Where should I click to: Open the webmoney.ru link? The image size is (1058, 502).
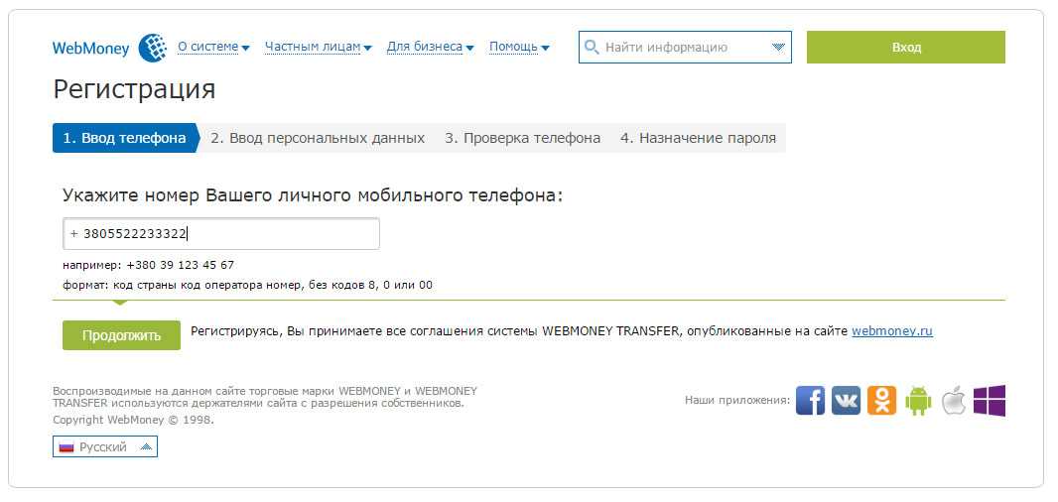point(892,331)
